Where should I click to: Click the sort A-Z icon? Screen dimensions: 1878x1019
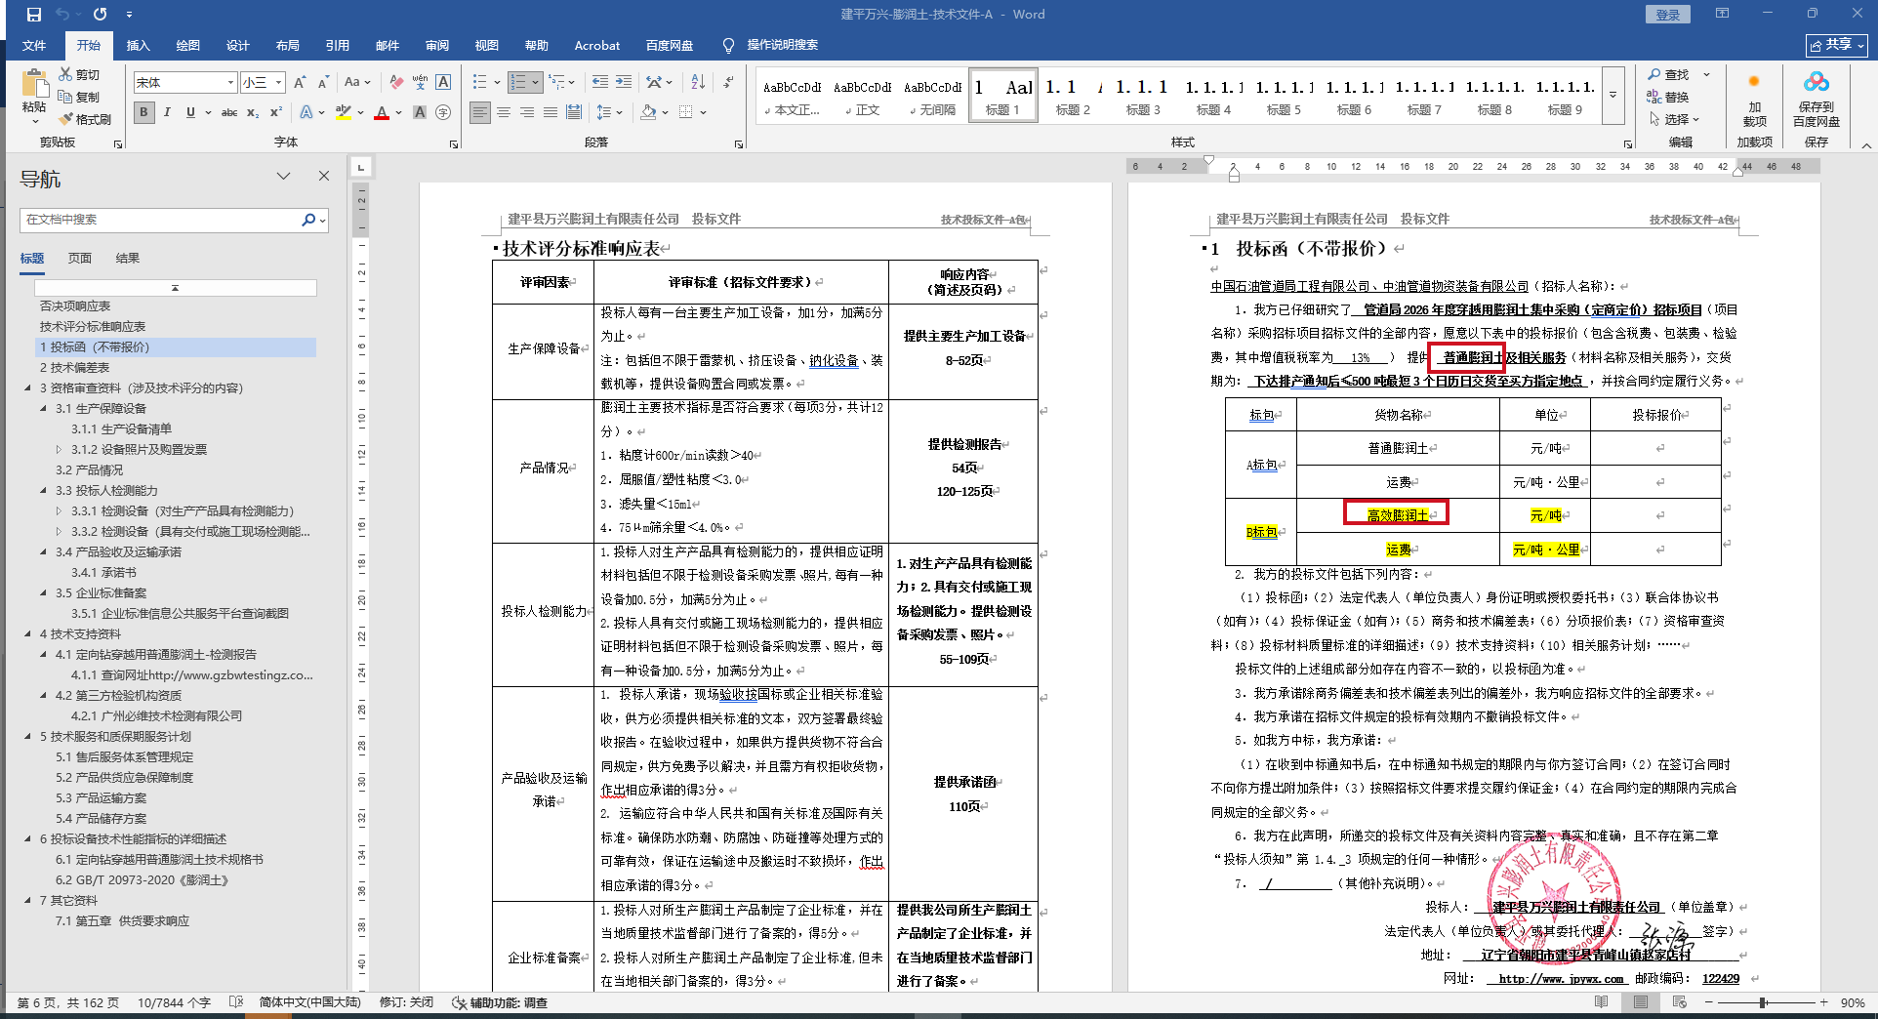697,82
